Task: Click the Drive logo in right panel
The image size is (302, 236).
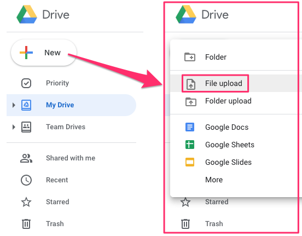Action: pyautogui.click(x=186, y=14)
